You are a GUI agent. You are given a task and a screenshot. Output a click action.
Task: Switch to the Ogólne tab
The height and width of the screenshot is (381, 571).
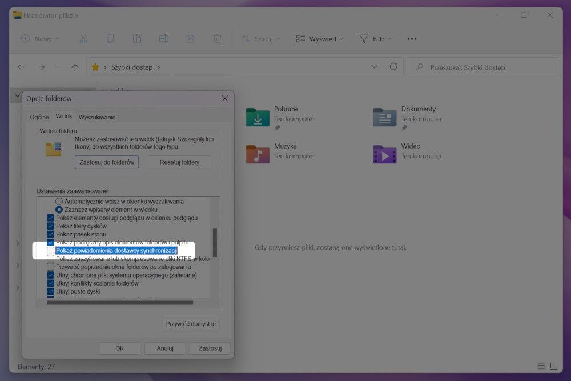pyautogui.click(x=39, y=117)
